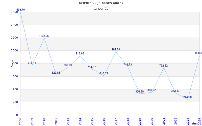The height and width of the screenshot is (126, 202).
Task: Click the x-axis year 2016
Action: [x=104, y=121]
